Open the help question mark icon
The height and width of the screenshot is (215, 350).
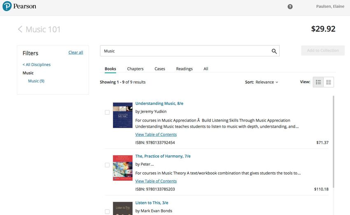point(290,7)
